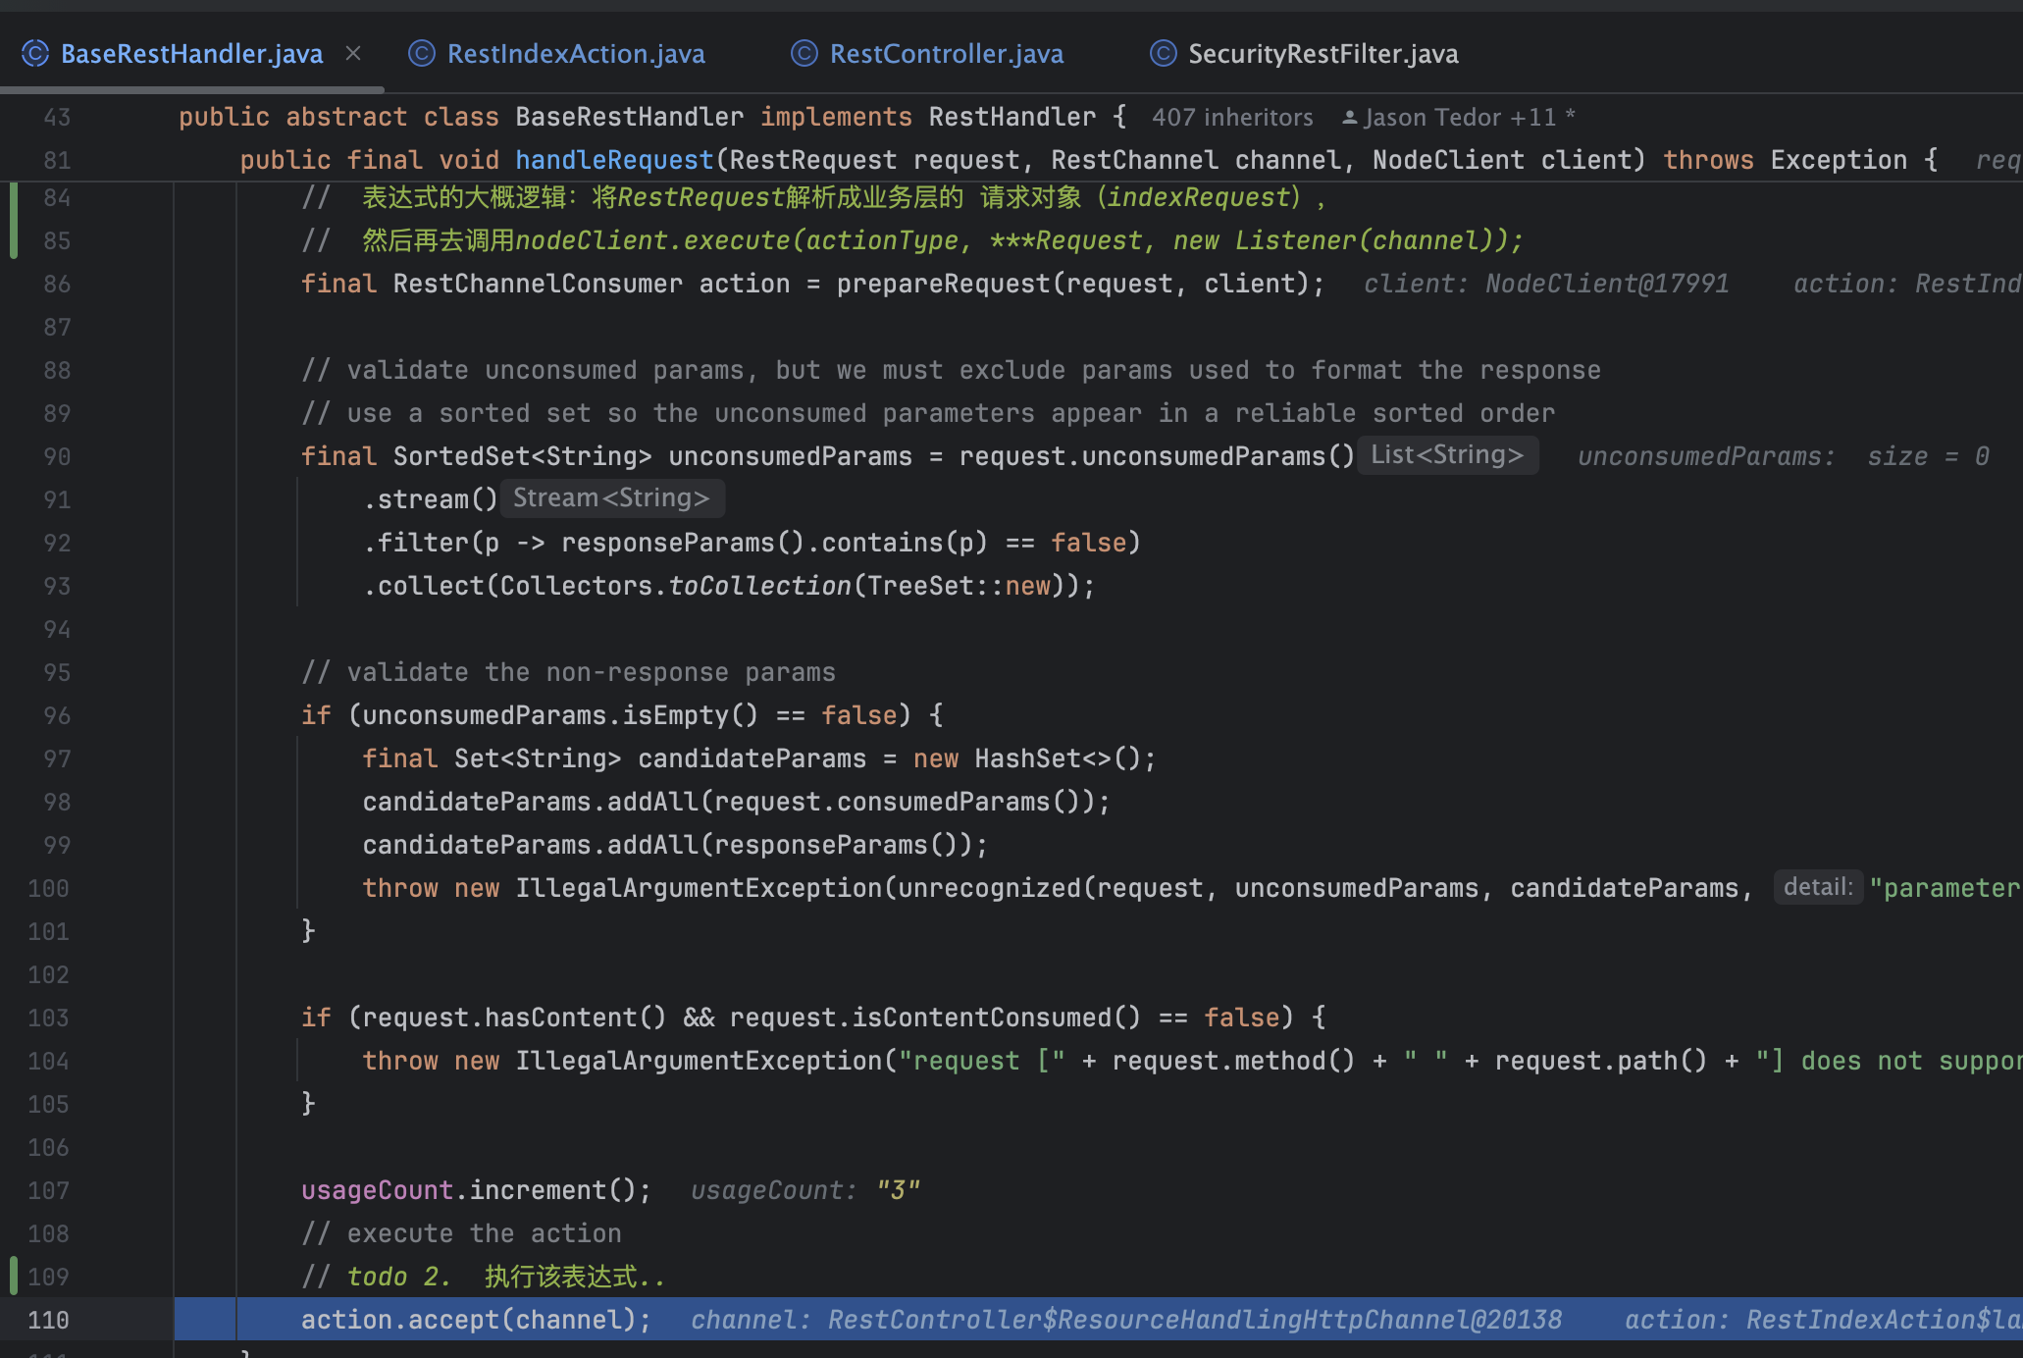
Task: Open the RestController.java tab
Action: point(947,54)
